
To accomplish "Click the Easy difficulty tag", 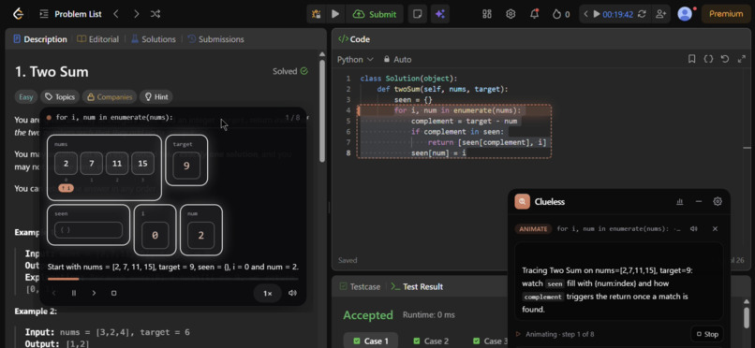I will 26,97.
